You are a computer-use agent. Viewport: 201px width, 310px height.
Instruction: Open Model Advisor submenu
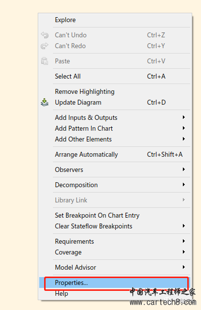[x=115, y=267]
